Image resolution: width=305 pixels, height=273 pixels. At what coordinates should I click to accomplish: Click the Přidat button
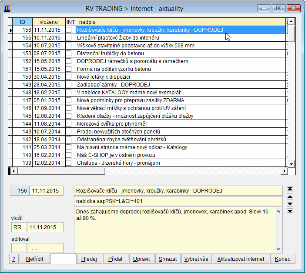point(116,259)
